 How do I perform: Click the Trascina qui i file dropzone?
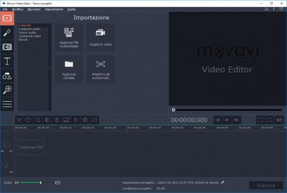pyautogui.click(x=30, y=147)
